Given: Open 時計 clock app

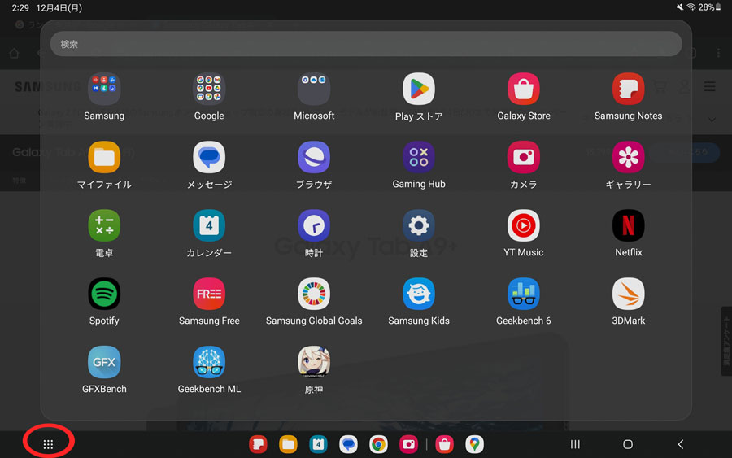Looking at the screenshot, I should click(314, 225).
